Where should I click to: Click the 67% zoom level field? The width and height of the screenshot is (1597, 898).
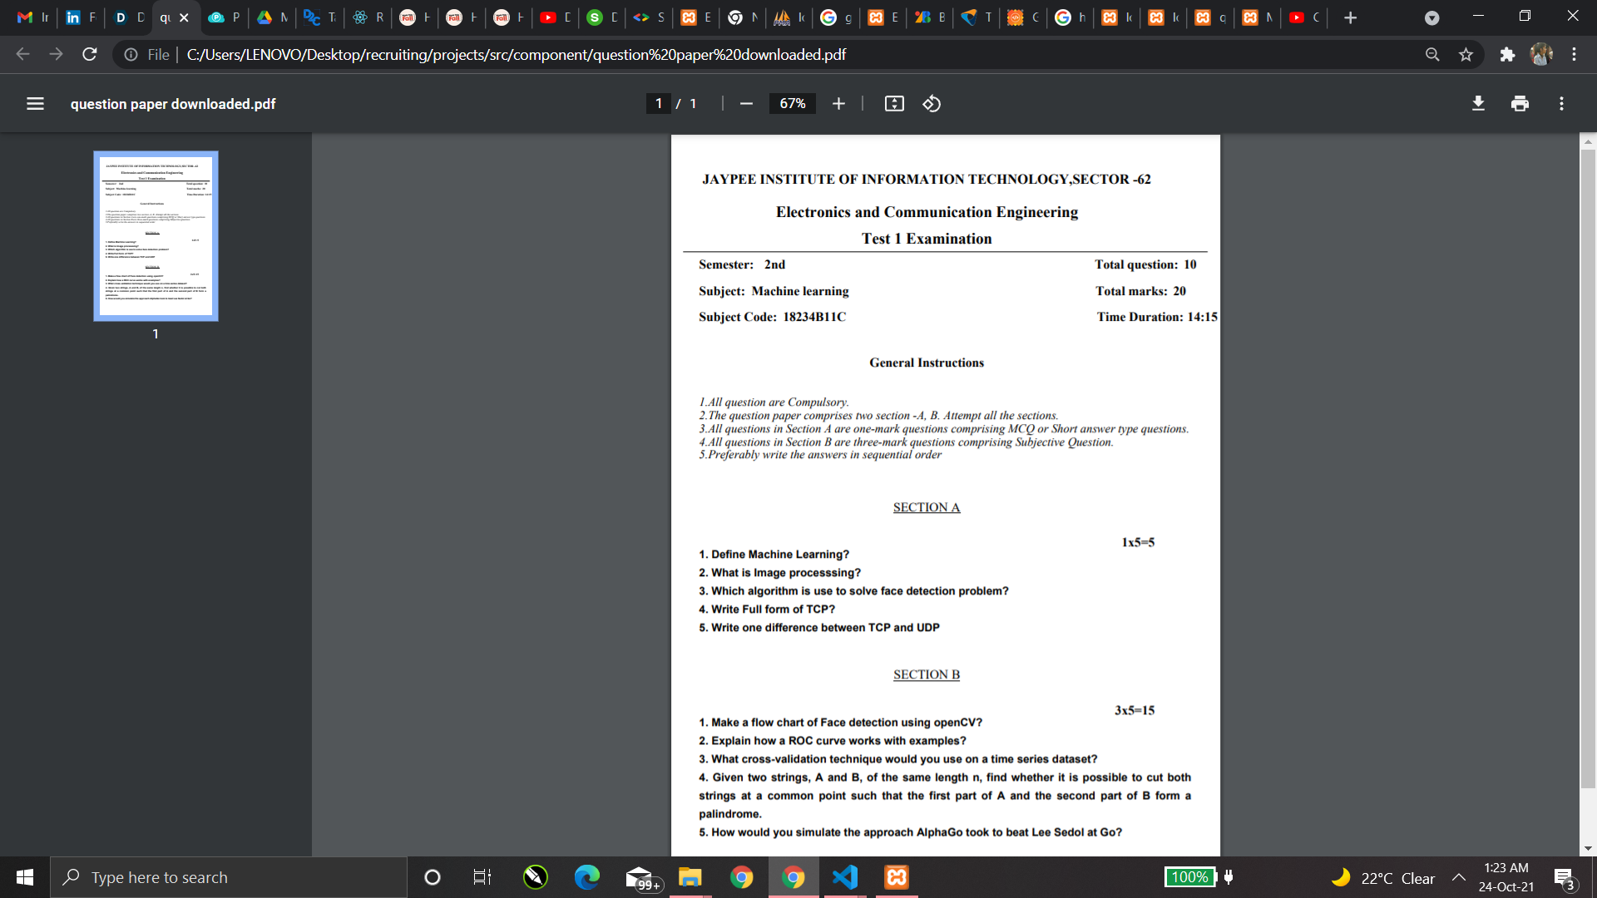point(792,104)
